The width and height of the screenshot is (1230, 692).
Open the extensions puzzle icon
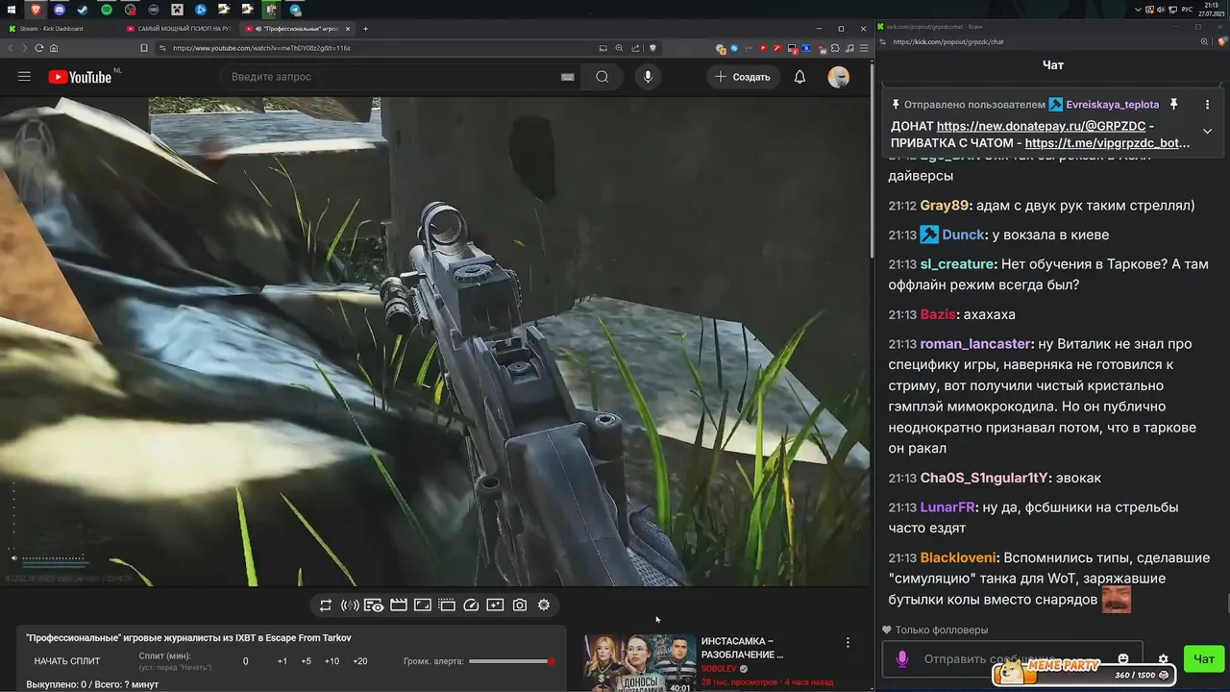click(x=837, y=48)
